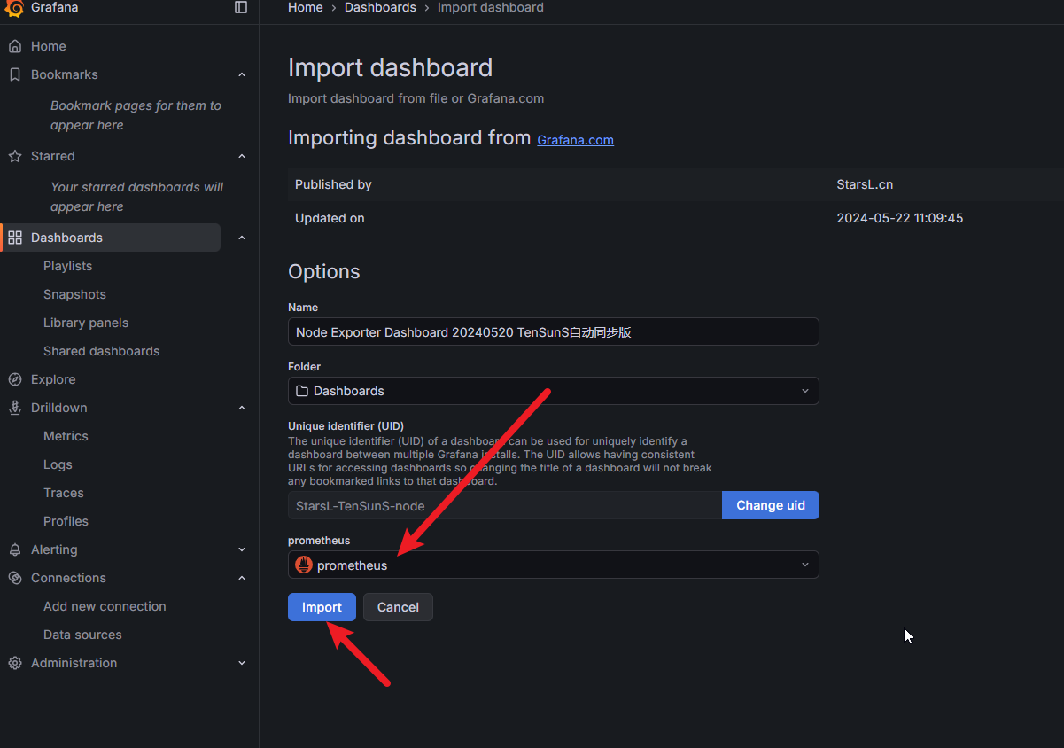Click the Home house icon
Image resolution: width=1064 pixels, height=748 pixels.
point(15,46)
